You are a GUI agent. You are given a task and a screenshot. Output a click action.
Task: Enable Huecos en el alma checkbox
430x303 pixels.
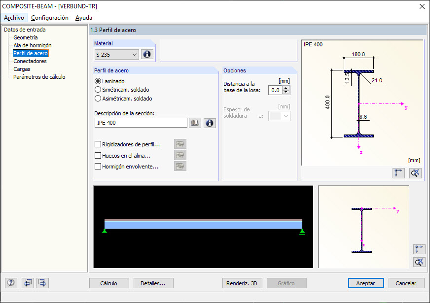coord(98,155)
